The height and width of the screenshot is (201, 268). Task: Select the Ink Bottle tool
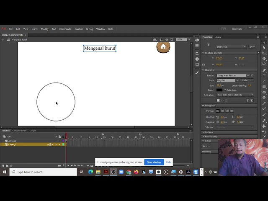[264, 131]
